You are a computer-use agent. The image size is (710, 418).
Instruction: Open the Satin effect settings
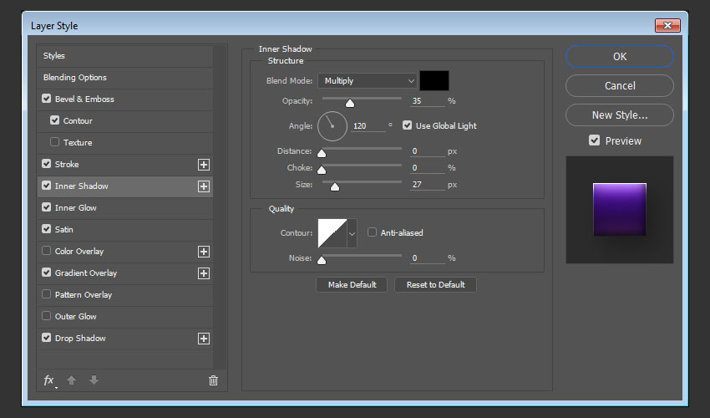[x=64, y=230]
